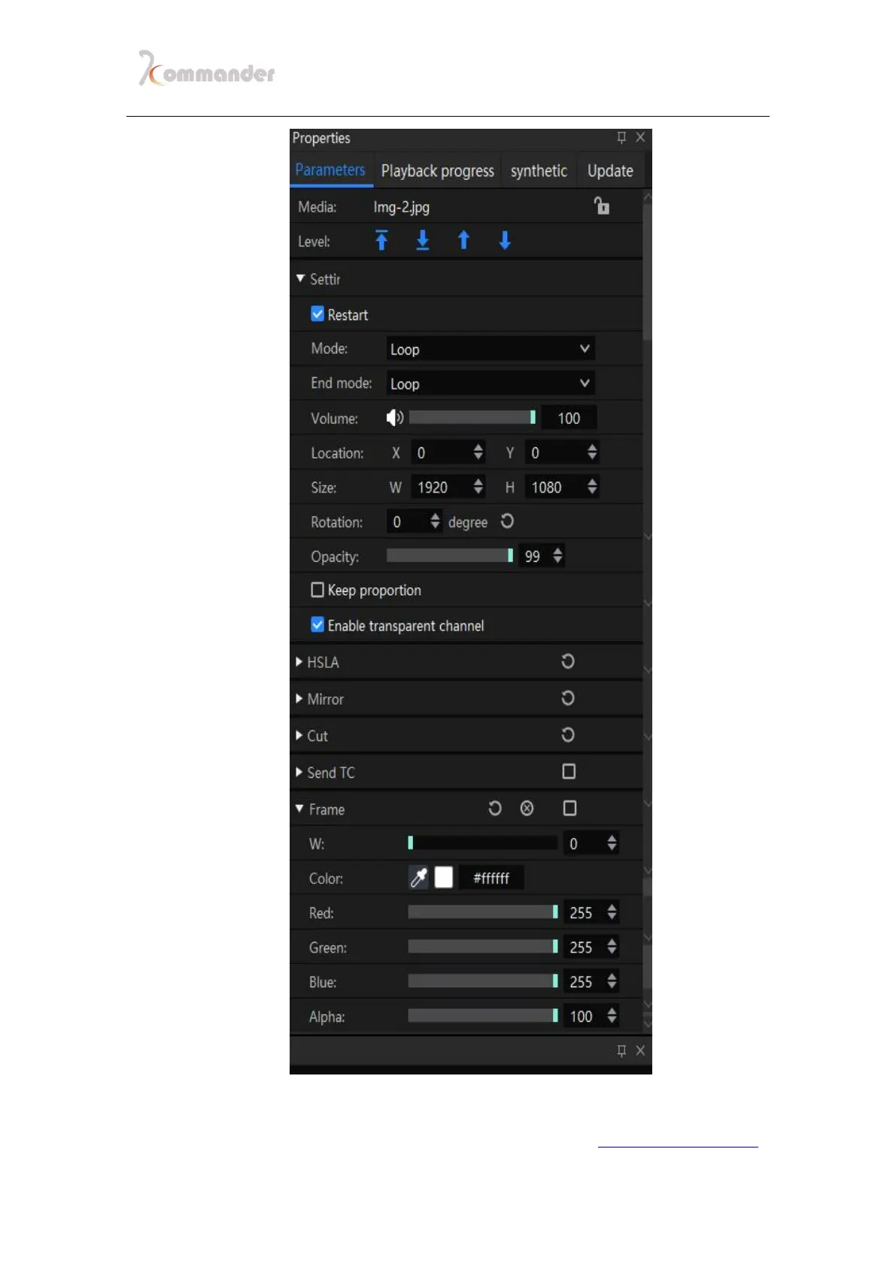Switch to the Parameters tab
The image size is (896, 1268).
pyautogui.click(x=330, y=170)
